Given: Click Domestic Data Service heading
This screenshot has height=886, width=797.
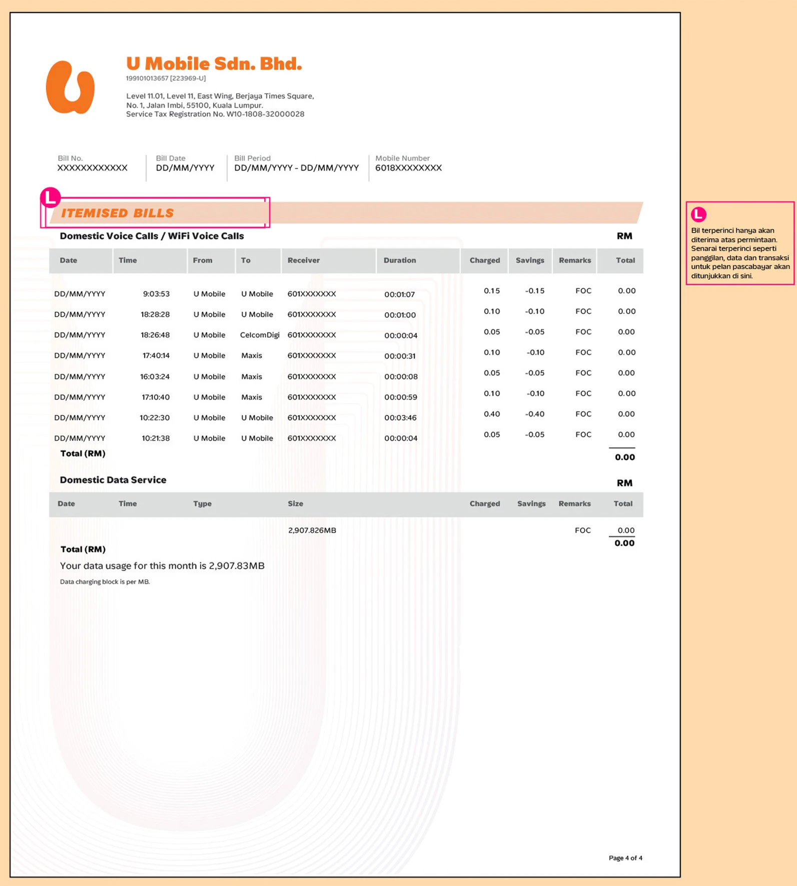Looking at the screenshot, I should (113, 480).
